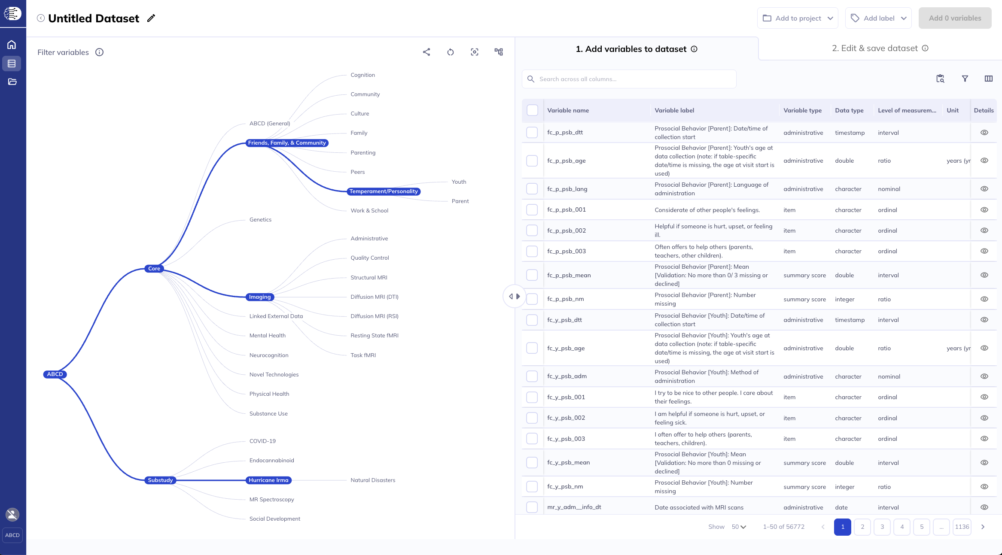Go back with the arrow beside Untitled Dataset
The height and width of the screenshot is (555, 1002).
coord(41,18)
